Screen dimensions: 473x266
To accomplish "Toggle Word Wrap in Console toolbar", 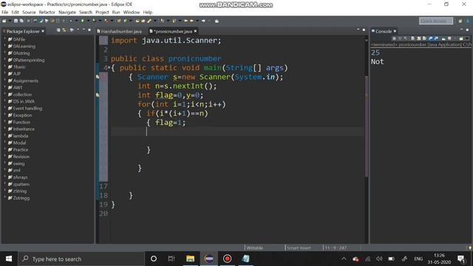I will (x=424, y=38).
